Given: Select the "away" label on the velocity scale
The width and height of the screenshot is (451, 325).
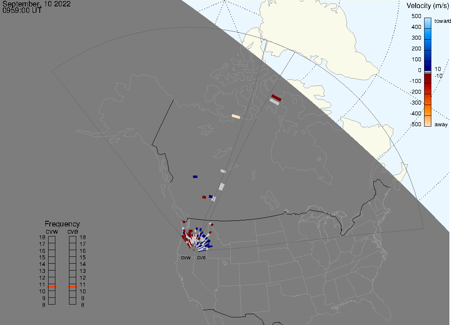Looking at the screenshot, I should [x=441, y=124].
